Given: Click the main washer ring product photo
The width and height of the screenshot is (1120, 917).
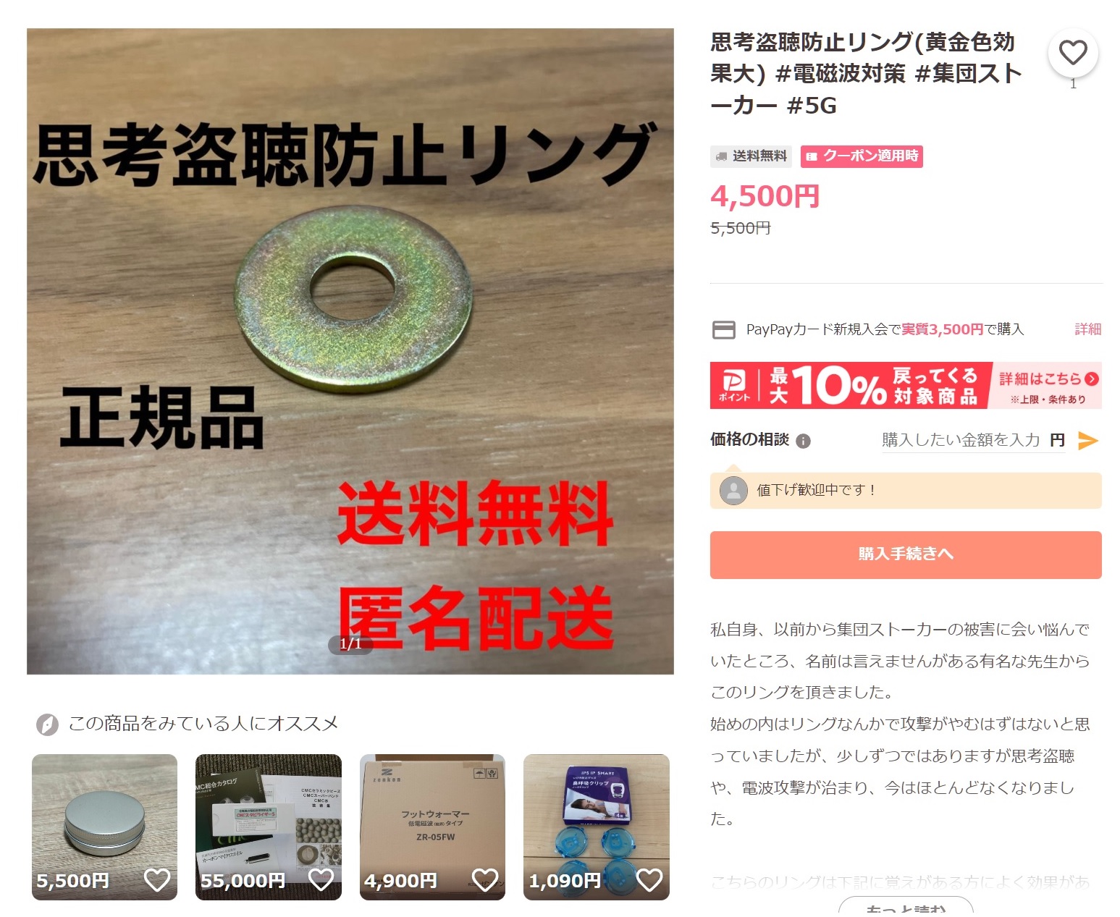Looking at the screenshot, I should [350, 352].
